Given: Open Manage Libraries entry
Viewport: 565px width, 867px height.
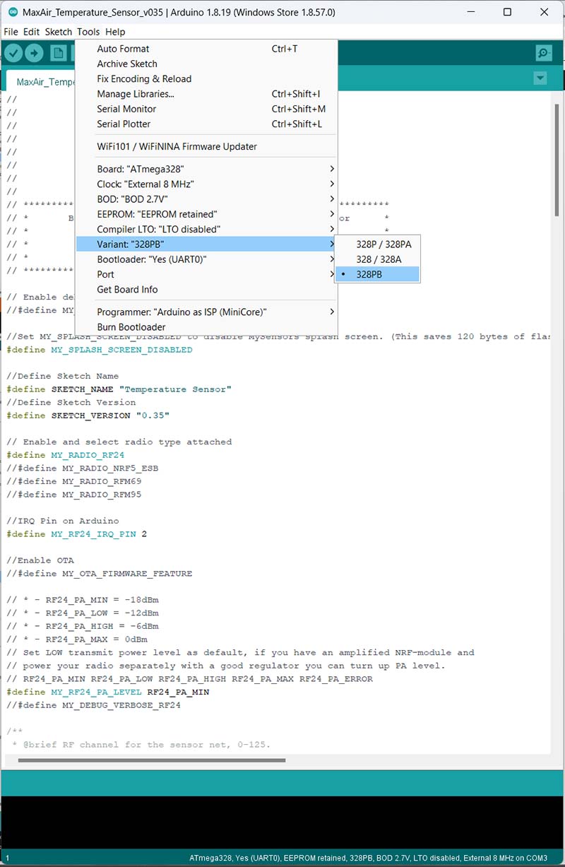Looking at the screenshot, I should click(135, 94).
